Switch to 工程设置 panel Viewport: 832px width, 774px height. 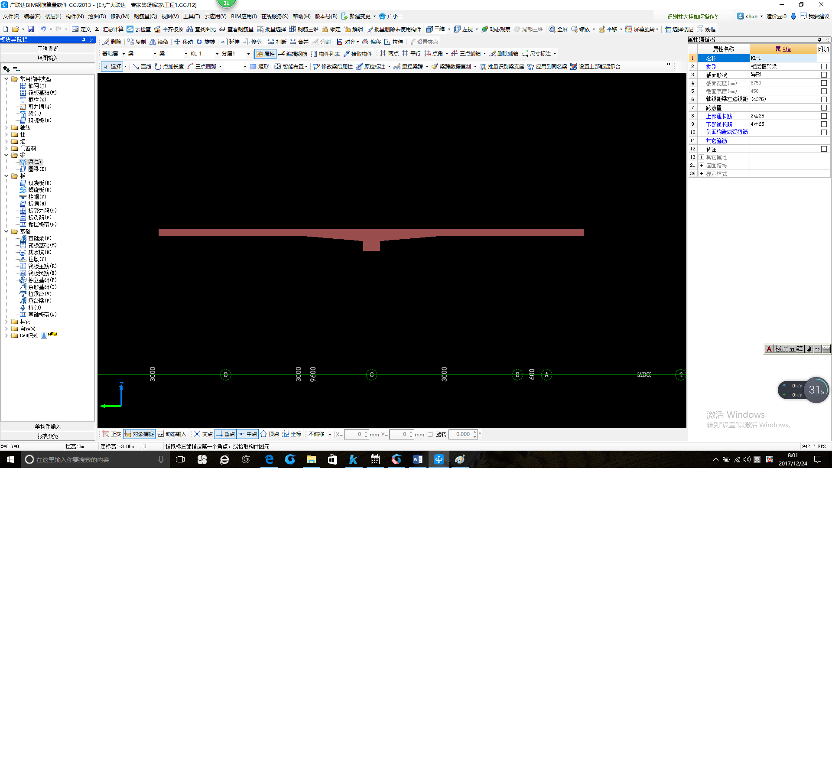click(x=48, y=49)
